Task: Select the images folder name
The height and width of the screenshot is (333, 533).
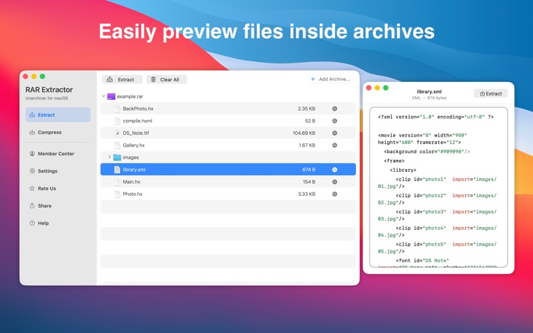Action: [x=131, y=157]
